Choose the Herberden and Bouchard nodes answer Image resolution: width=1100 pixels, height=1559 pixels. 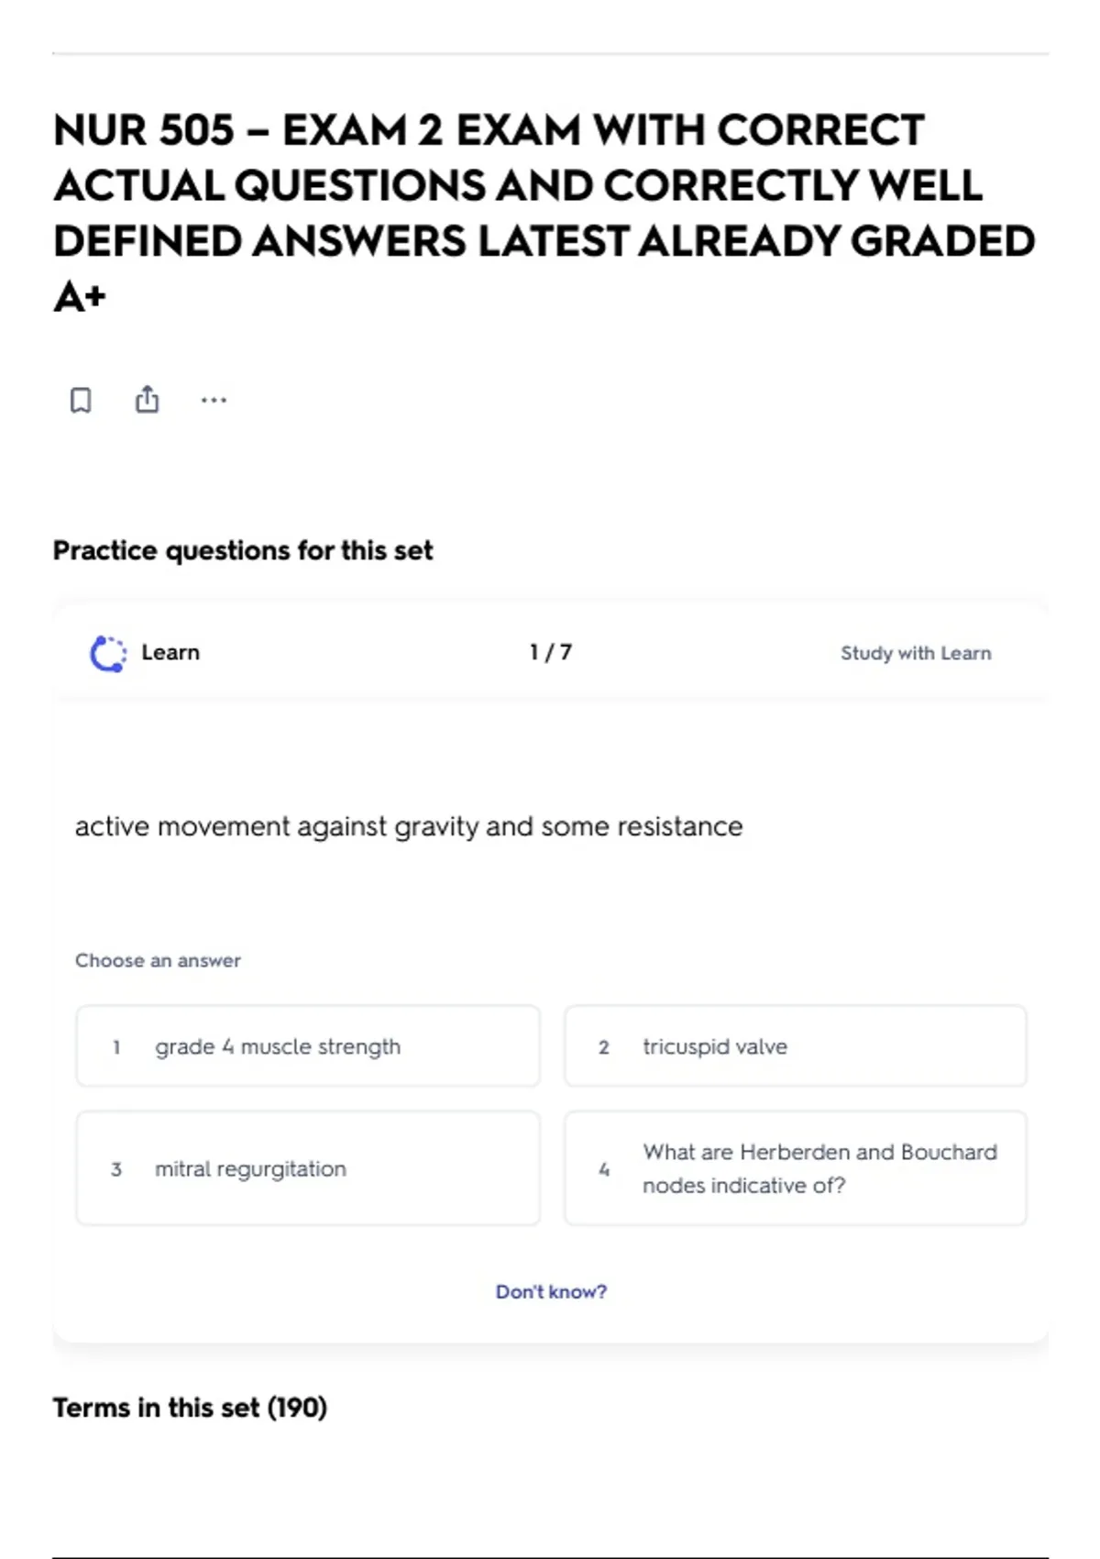click(x=796, y=1168)
